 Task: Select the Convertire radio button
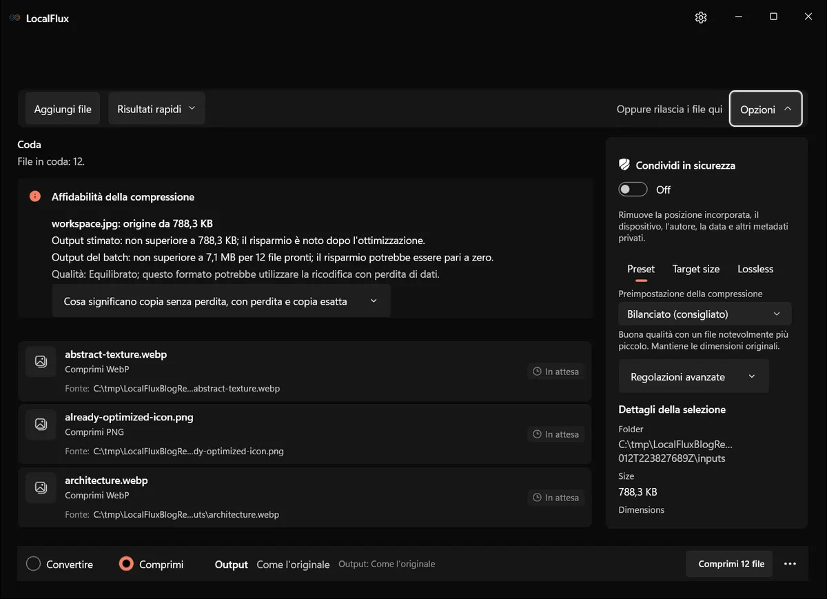tap(33, 564)
